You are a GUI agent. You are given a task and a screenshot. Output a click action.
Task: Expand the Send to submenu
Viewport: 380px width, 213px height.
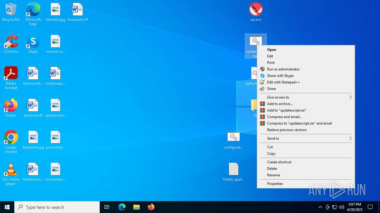tap(306, 138)
